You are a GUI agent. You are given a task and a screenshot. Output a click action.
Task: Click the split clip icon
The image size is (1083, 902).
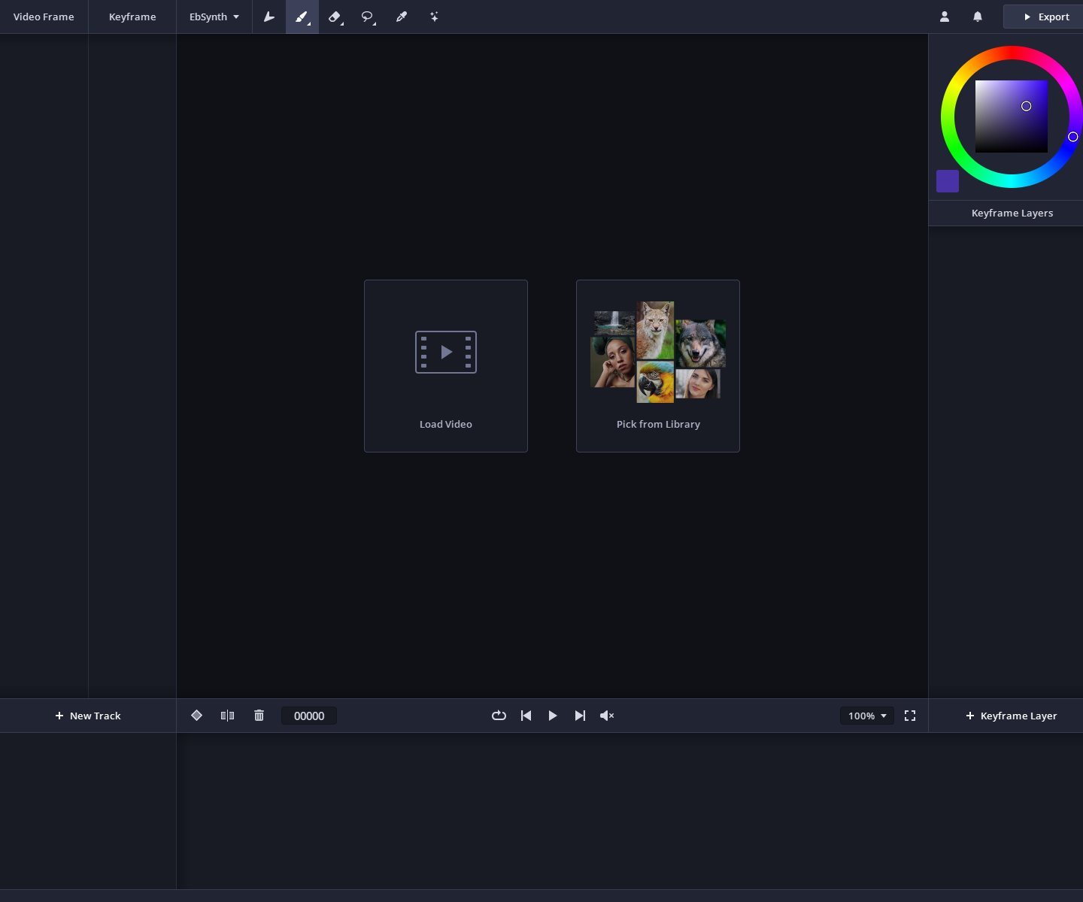point(227,716)
